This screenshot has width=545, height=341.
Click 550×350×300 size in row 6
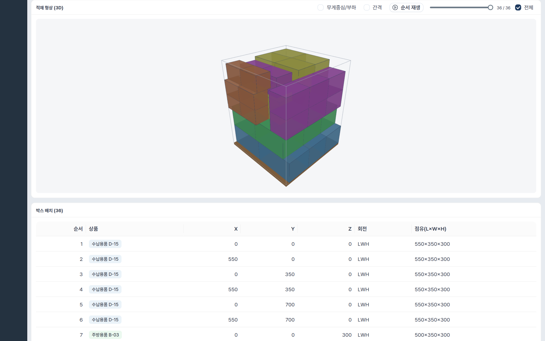click(432, 320)
